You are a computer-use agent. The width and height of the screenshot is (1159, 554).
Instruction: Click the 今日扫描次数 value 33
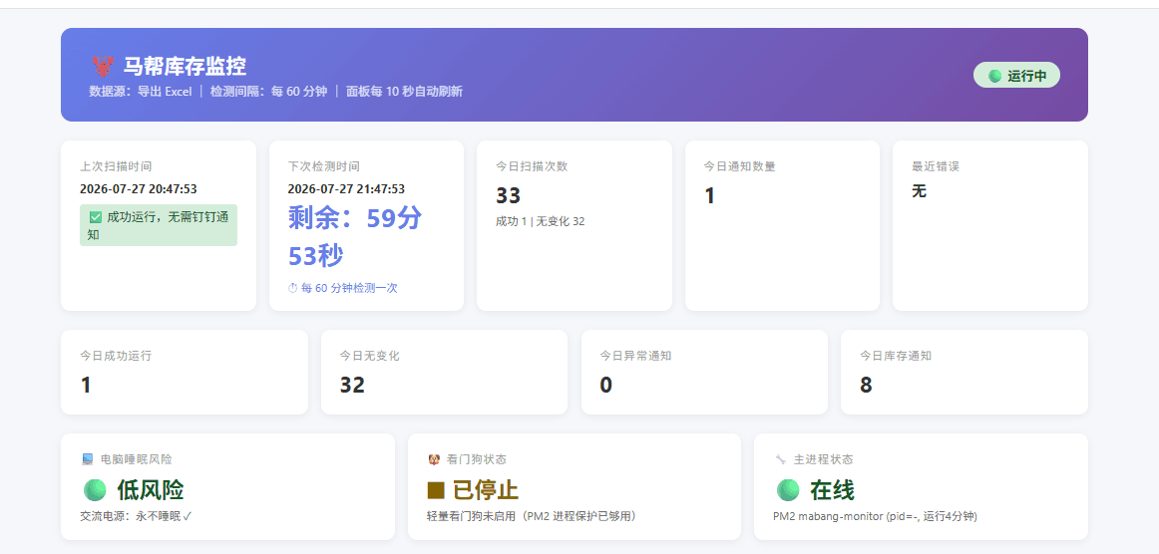tap(508, 195)
